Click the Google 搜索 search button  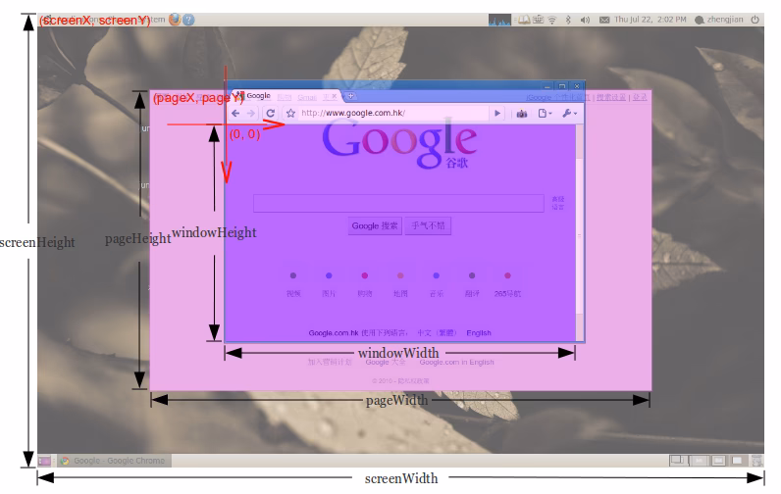[x=375, y=225]
